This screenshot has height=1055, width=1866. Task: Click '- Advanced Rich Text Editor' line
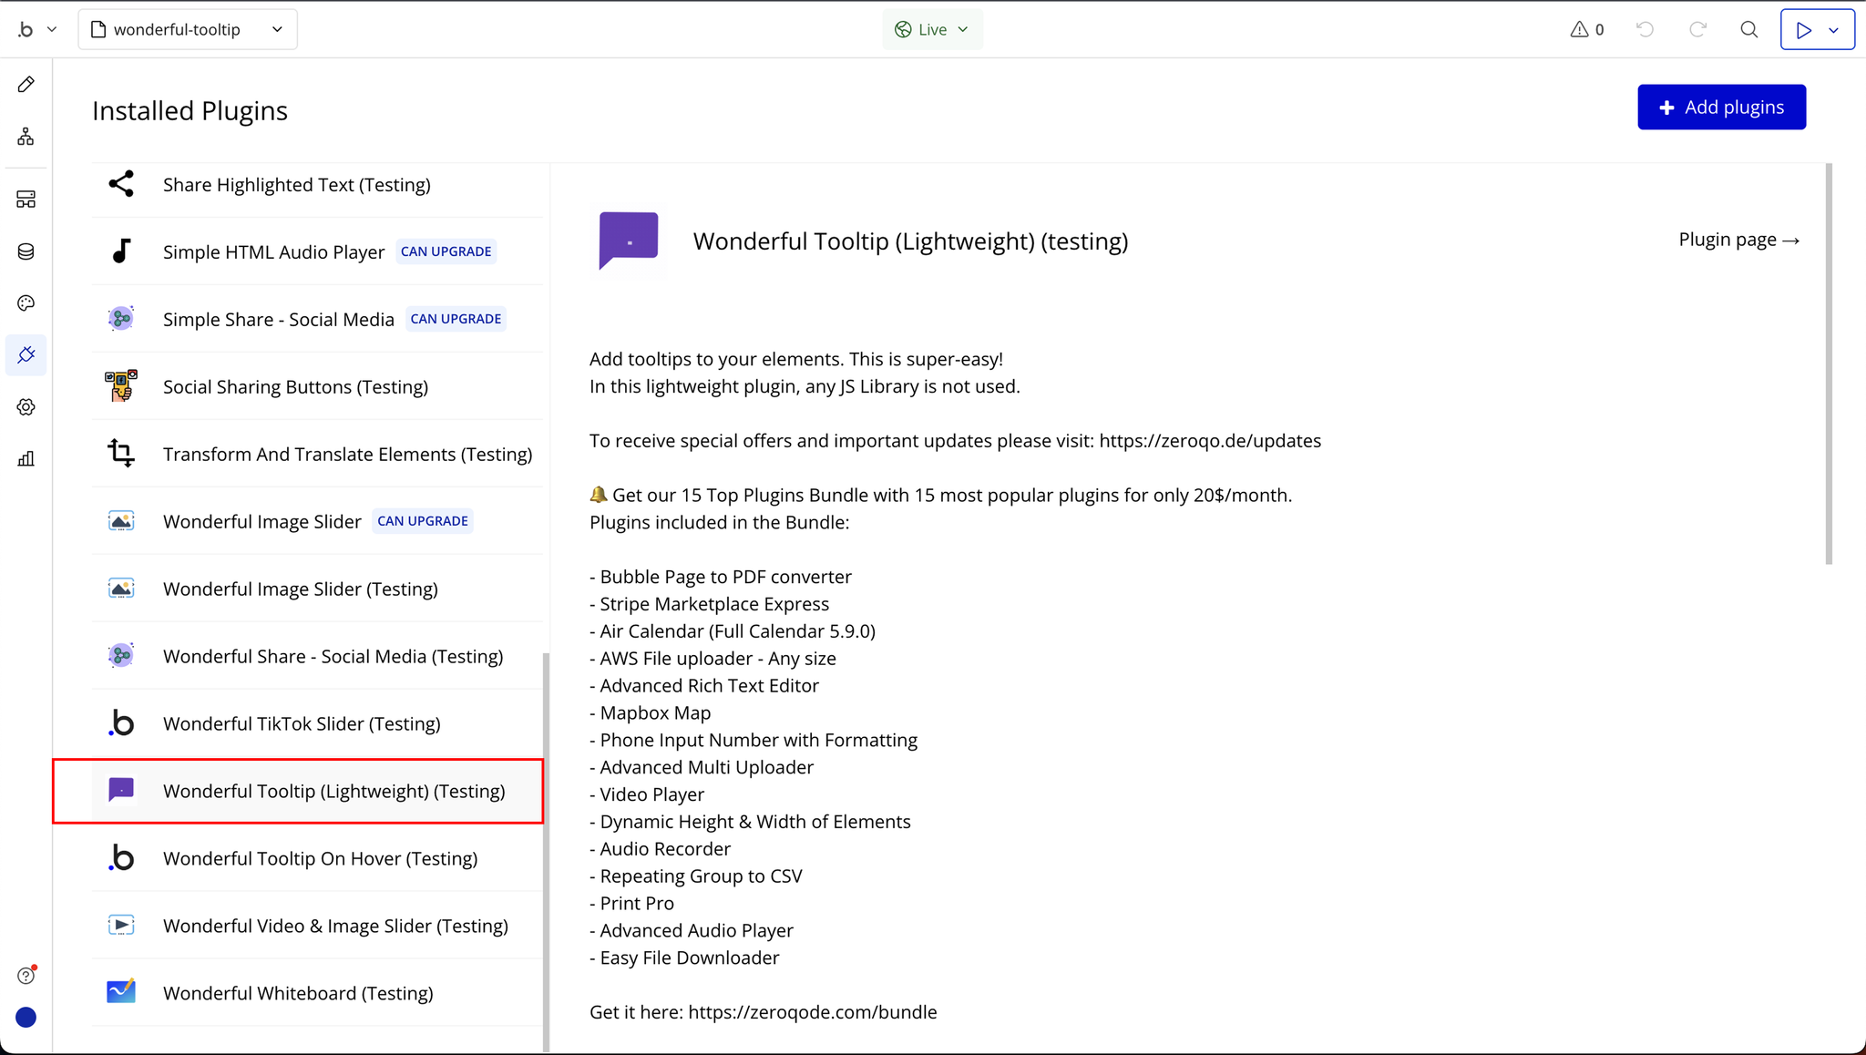click(704, 686)
